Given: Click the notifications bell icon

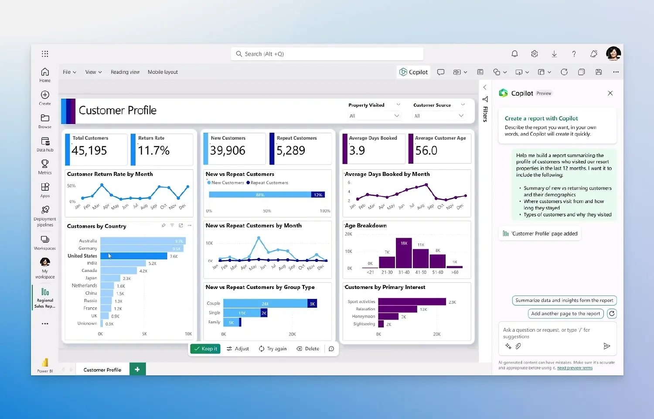Looking at the screenshot, I should [514, 54].
